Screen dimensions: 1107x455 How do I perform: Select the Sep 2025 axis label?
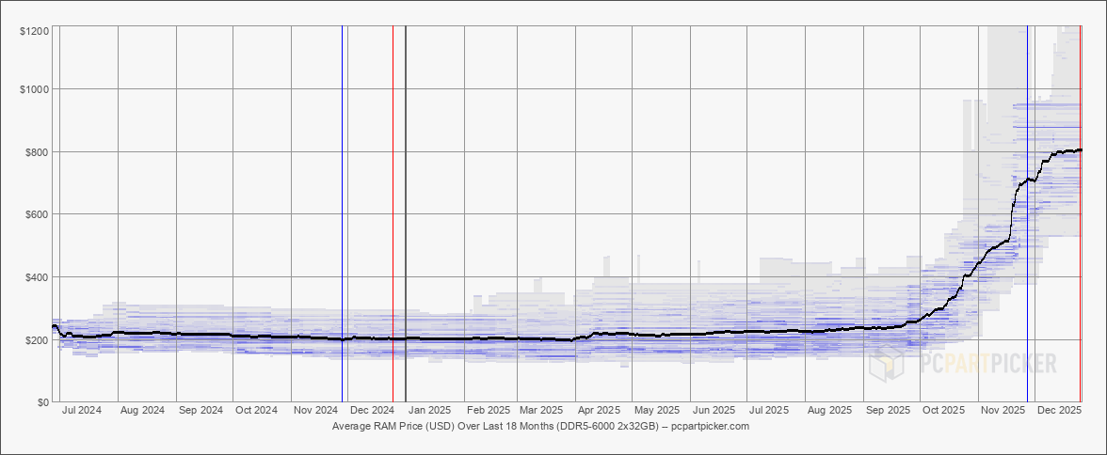click(x=888, y=410)
